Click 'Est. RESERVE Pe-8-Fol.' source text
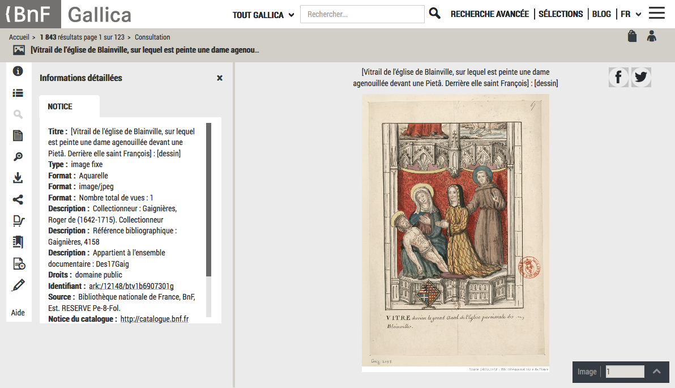The width and height of the screenshot is (675, 388). [x=84, y=308]
